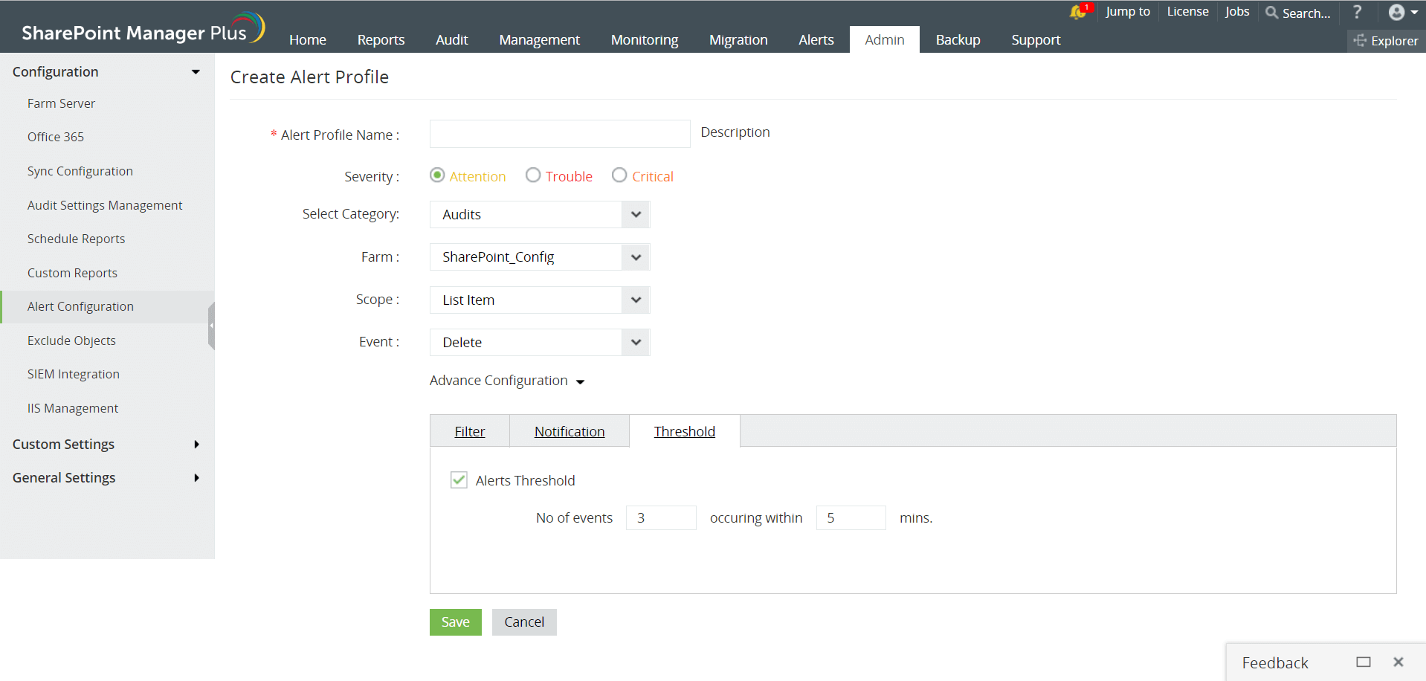
Task: Open the Audit menu
Action: pyautogui.click(x=452, y=40)
